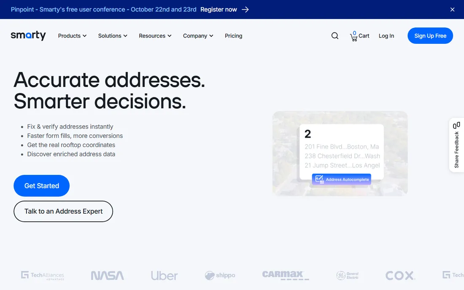The height and width of the screenshot is (290, 464).
Task: Click the Address Autocomplete badge
Action: (x=342, y=179)
